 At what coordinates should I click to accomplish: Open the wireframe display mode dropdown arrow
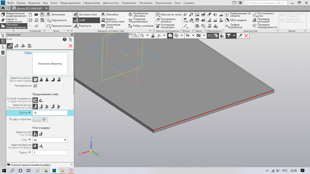tap(182, 36)
